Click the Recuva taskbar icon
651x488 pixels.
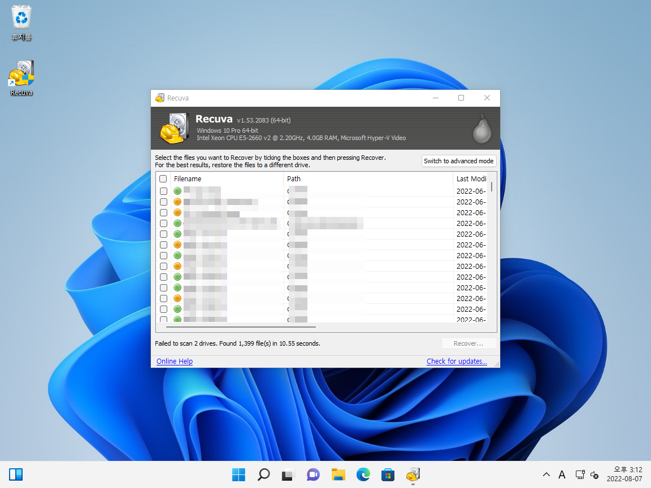pos(413,474)
